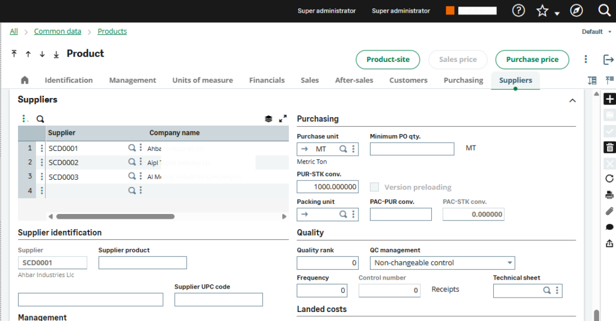This screenshot has width=616, height=321.
Task: Click the attachment paperclip icon
Action: click(x=609, y=211)
